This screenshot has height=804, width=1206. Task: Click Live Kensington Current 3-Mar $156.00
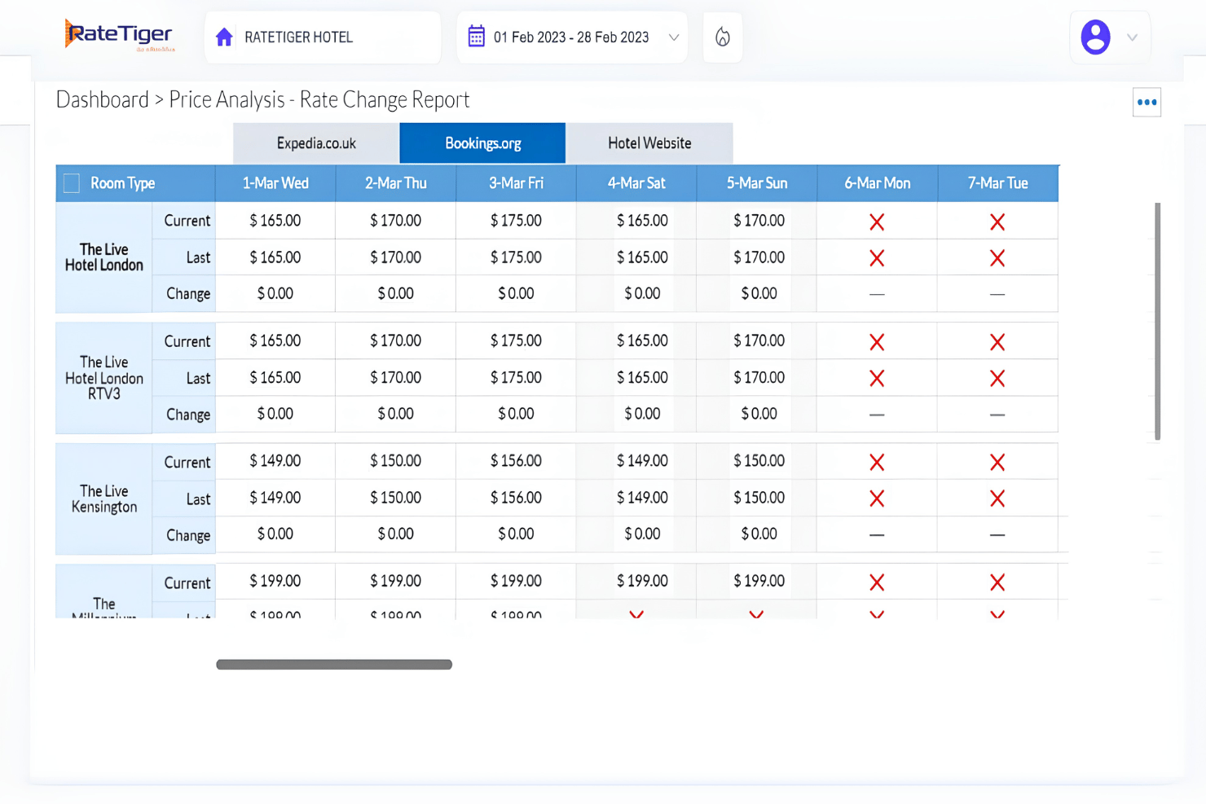point(516,461)
